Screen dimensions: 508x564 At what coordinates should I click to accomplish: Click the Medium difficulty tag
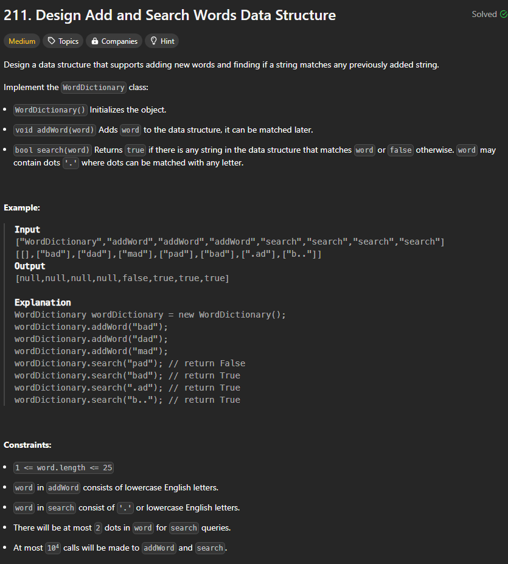[x=22, y=41]
